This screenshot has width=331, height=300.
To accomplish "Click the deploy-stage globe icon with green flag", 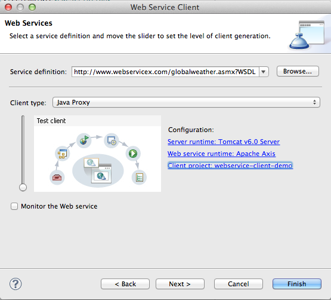I will click(84, 140).
